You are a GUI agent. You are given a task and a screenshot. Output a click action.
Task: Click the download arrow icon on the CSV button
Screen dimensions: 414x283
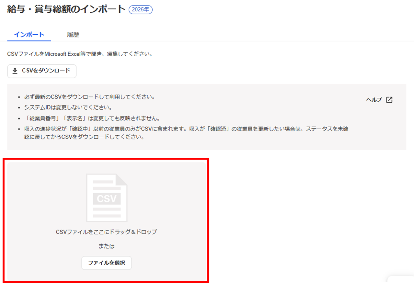[x=15, y=71]
